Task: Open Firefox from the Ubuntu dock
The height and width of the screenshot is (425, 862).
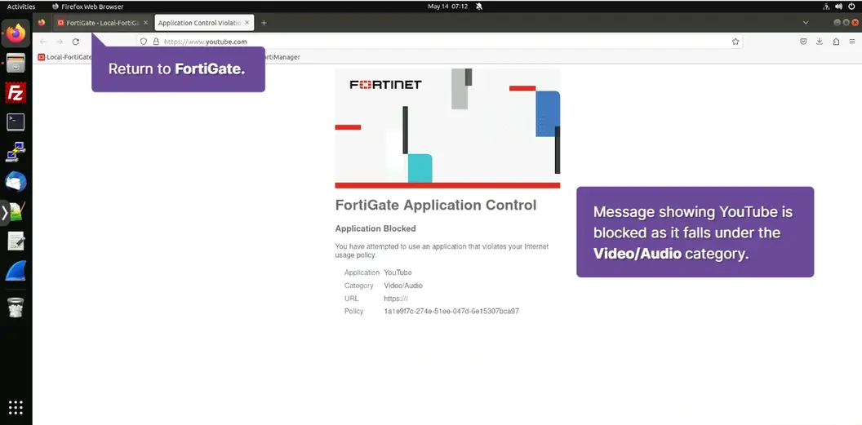Action: [x=16, y=33]
